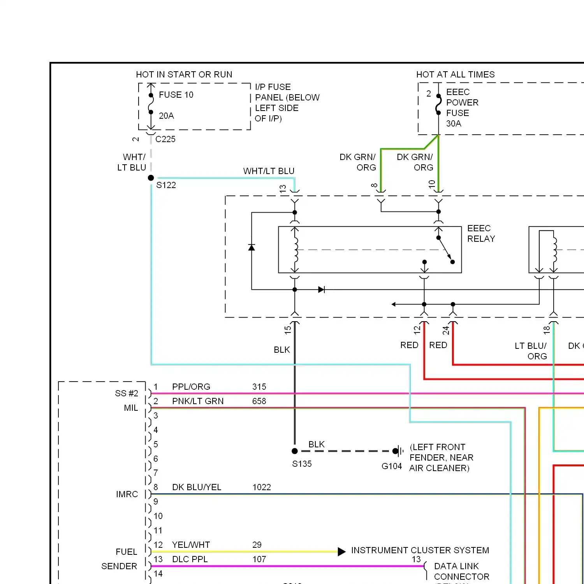Viewport: 584px width, 584px height.
Task: Click the 'S135' splice label
Action: click(302, 464)
